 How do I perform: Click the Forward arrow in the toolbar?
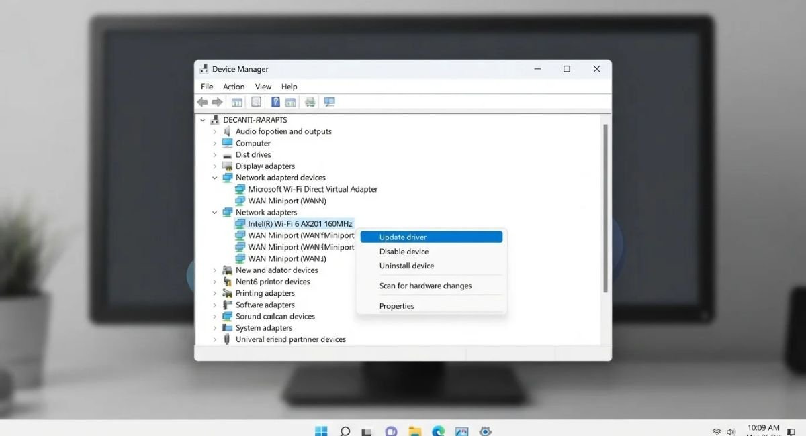tap(217, 102)
